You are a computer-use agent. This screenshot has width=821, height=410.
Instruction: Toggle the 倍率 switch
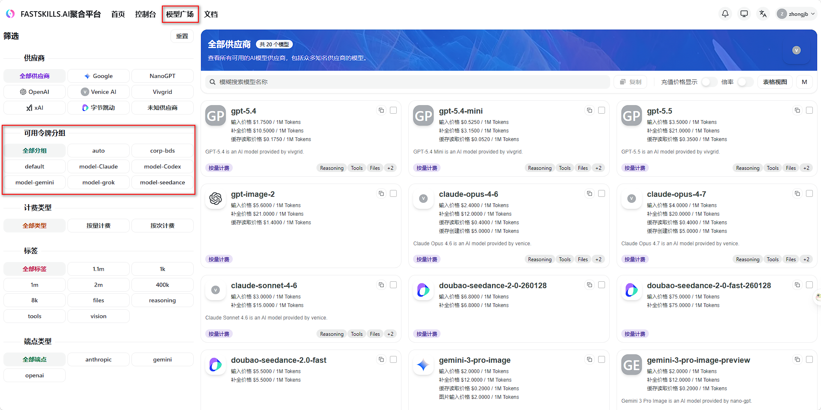(x=745, y=82)
